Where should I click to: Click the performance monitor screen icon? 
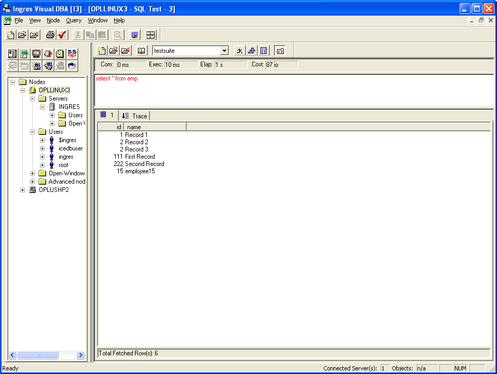pos(36,54)
